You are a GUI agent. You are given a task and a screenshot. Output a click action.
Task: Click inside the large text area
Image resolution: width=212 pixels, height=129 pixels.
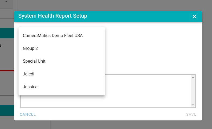pos(148,91)
